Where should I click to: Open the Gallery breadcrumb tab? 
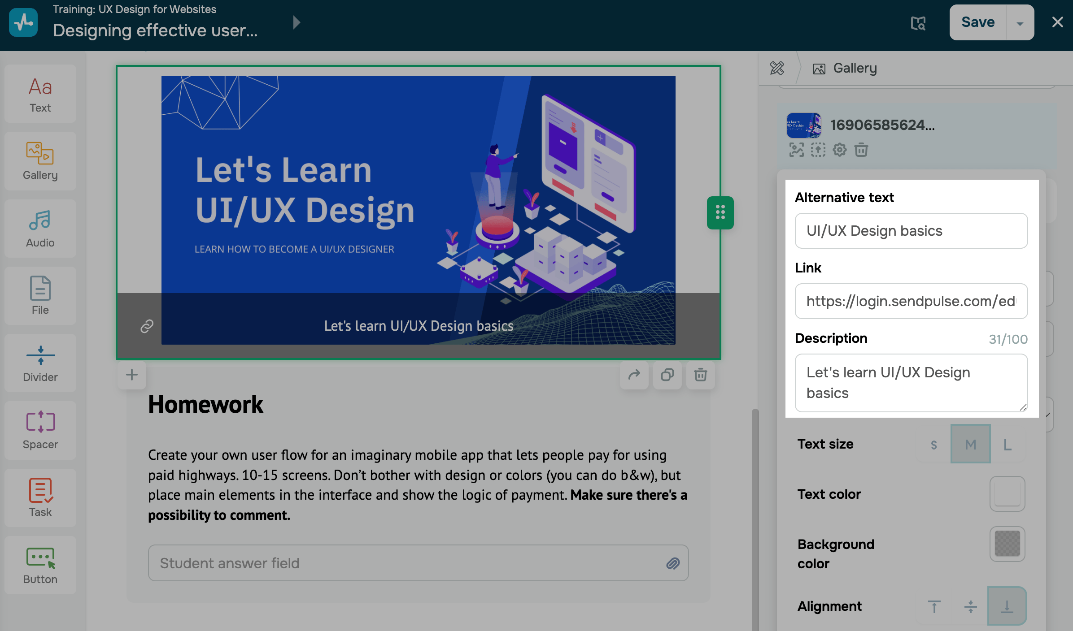pos(845,68)
